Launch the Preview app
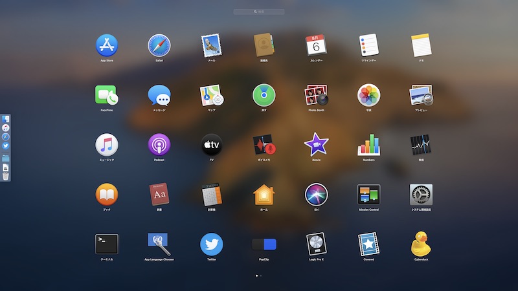Viewport: 518px width, 291px height. coord(422,95)
